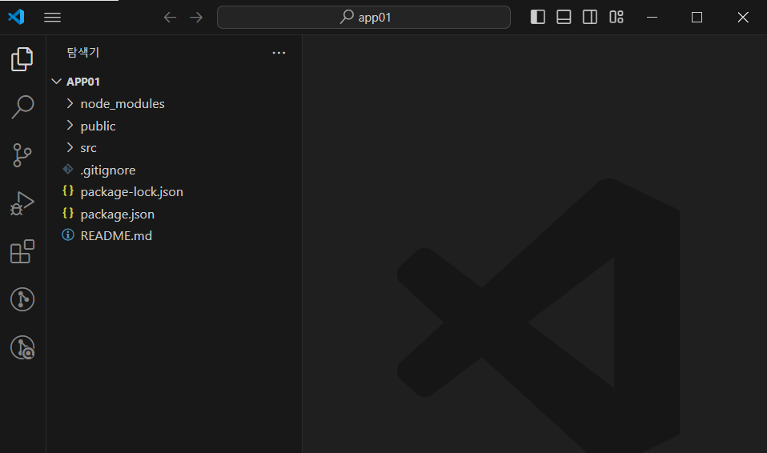The height and width of the screenshot is (453, 767).
Task: Click the VS Code logo icon
Action: tap(16, 17)
